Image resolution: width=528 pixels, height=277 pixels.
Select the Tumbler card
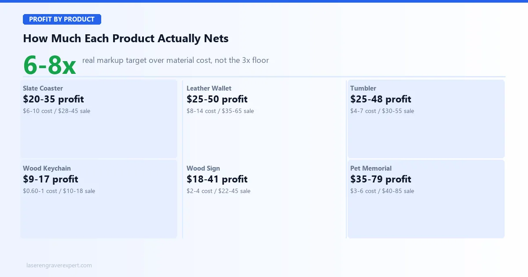426,119
